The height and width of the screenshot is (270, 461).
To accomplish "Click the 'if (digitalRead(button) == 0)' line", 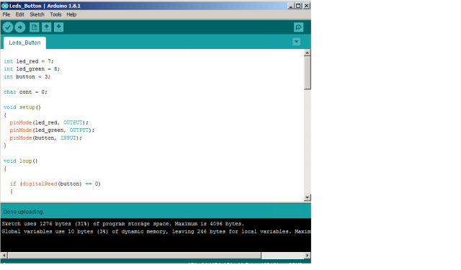I will click(x=55, y=184).
